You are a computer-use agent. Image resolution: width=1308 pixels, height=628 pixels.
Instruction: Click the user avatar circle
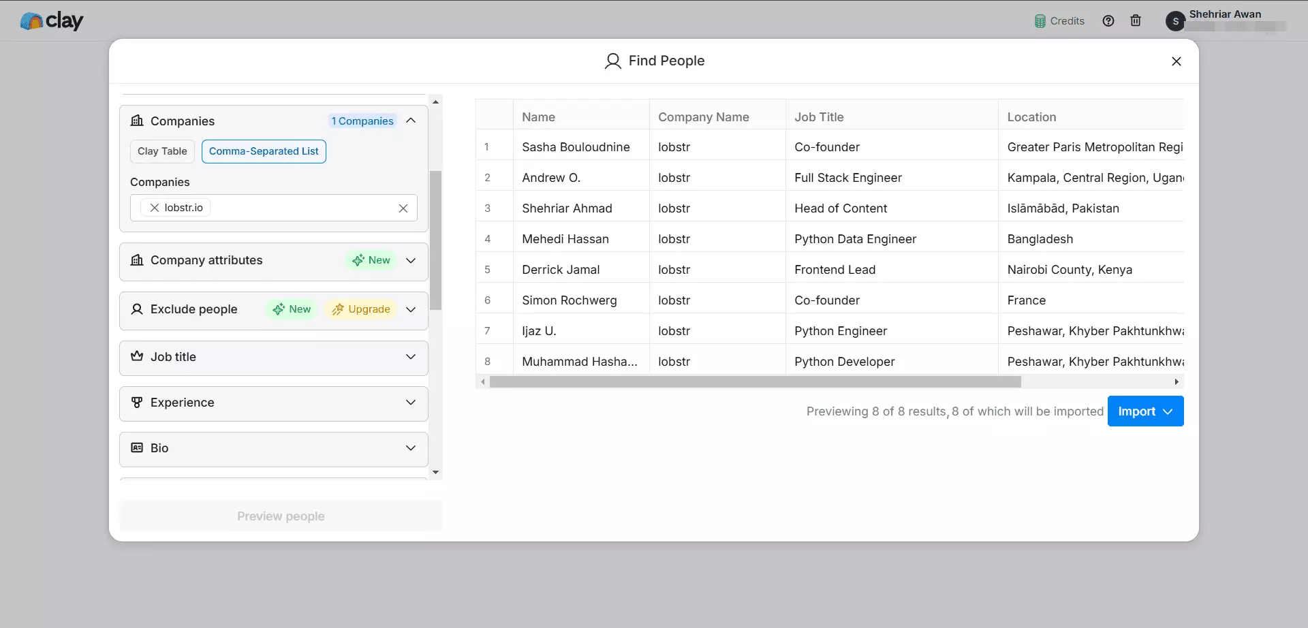[1175, 22]
